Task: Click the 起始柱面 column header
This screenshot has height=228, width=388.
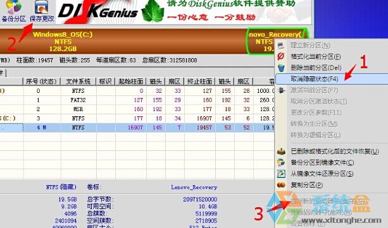Action: click(131, 81)
